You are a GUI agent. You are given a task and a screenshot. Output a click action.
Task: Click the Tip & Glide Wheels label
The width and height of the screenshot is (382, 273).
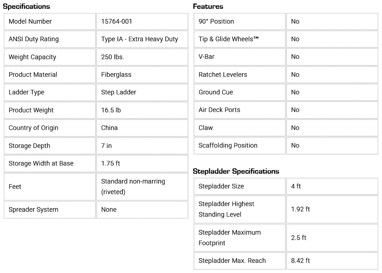(x=229, y=39)
